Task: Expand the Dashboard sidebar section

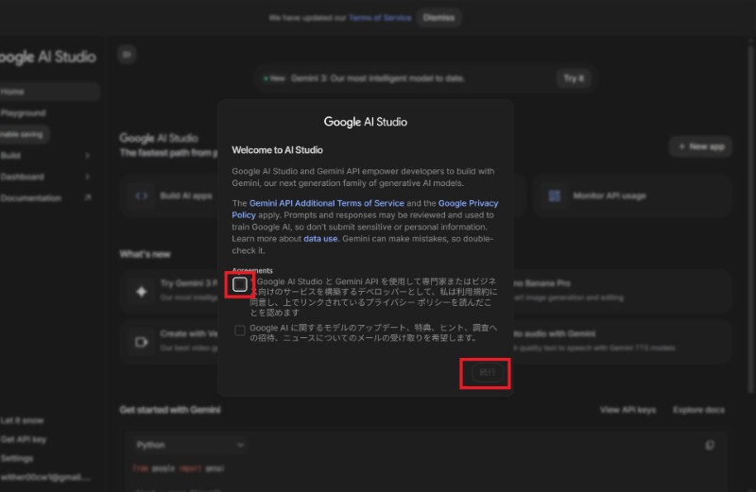Action: pos(87,177)
